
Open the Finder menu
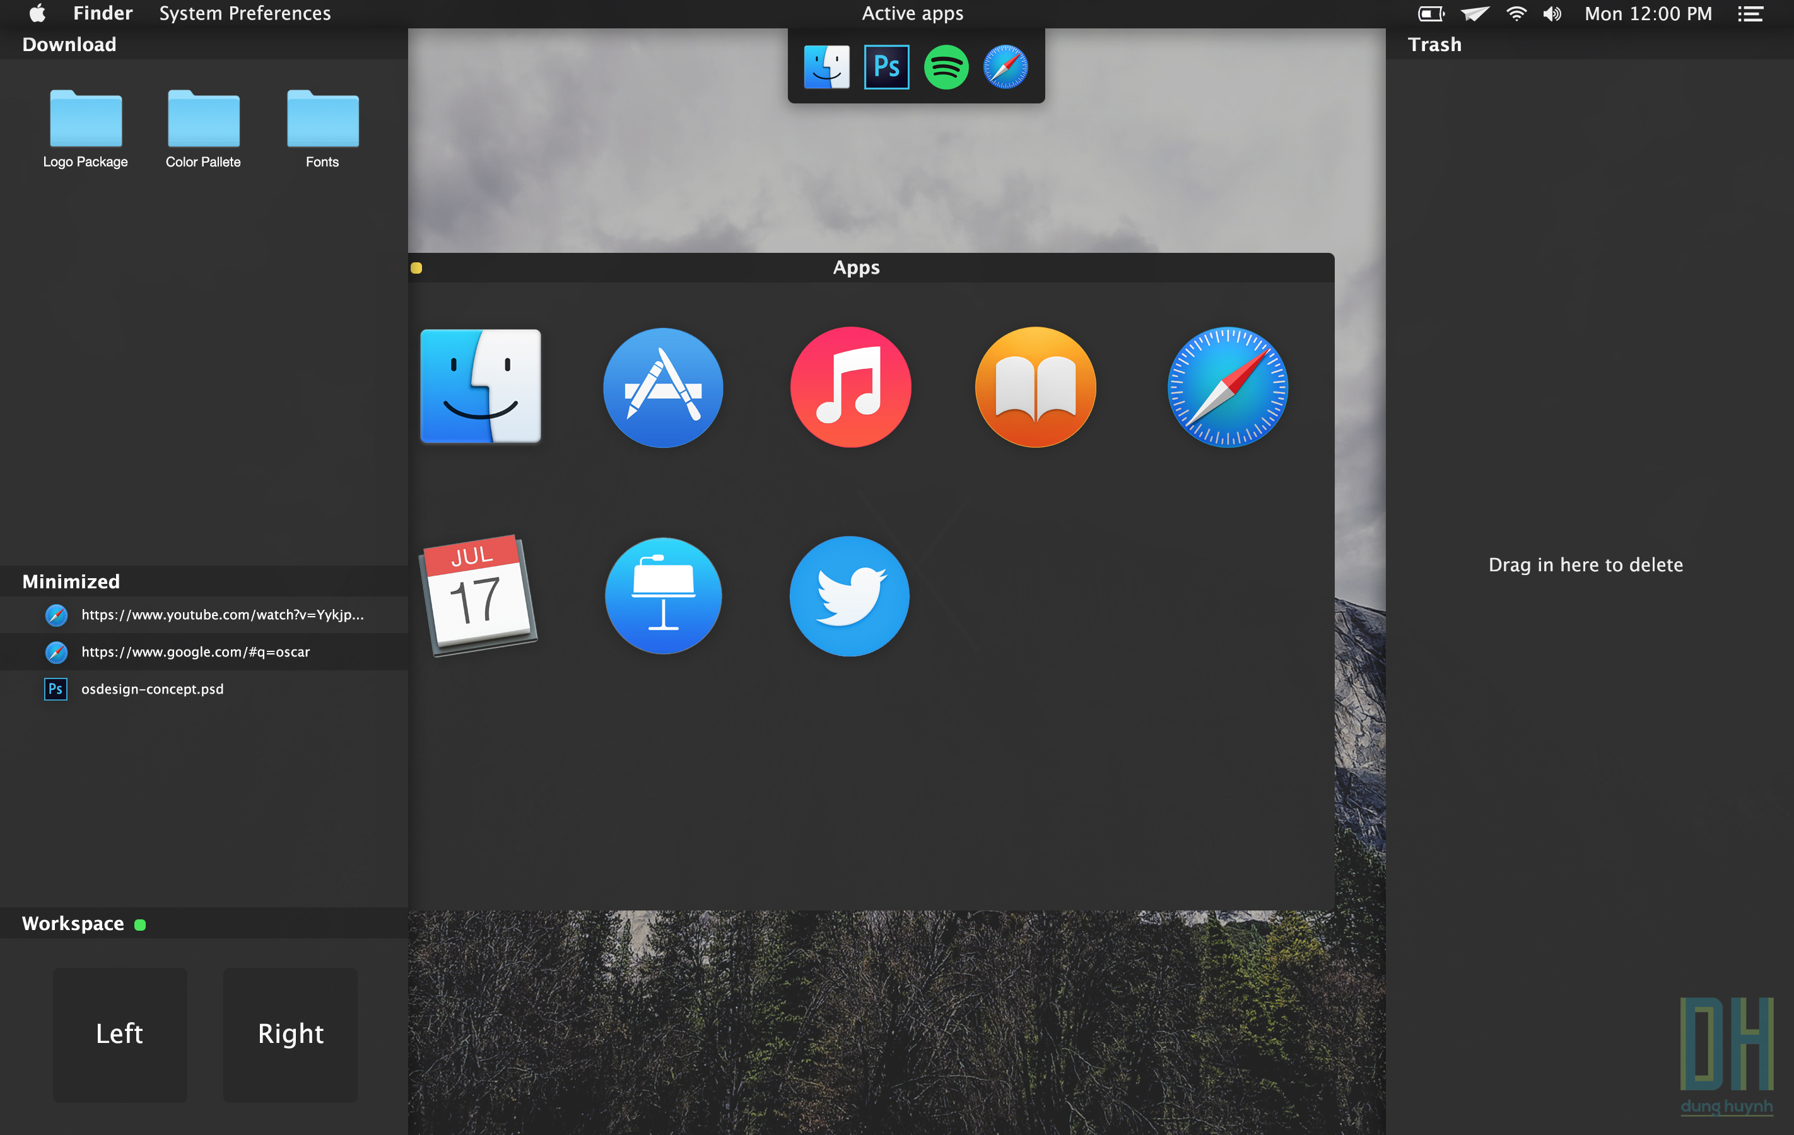point(102,13)
